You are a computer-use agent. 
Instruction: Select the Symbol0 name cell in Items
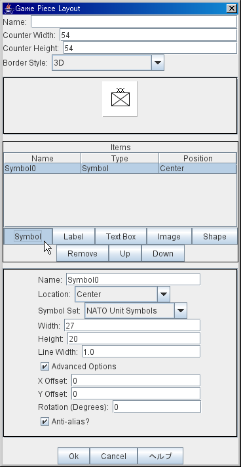tap(43, 169)
